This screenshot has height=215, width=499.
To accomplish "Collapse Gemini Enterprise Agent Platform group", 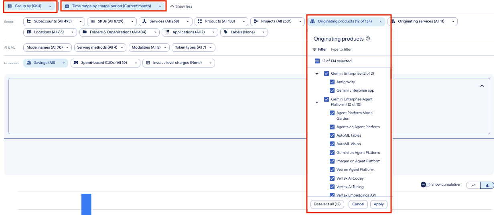I will (317, 102).
